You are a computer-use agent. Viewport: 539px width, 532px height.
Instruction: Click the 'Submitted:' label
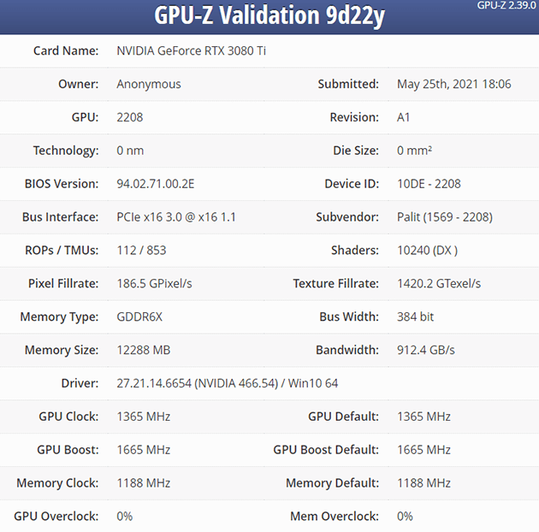348,84
